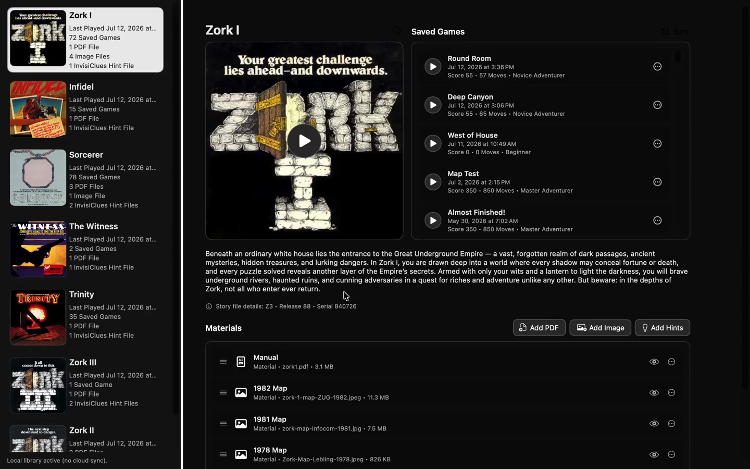This screenshot has height=469, width=750.
Task: Click the Zork I cover thumbnail in sidebar
Action: click(38, 38)
